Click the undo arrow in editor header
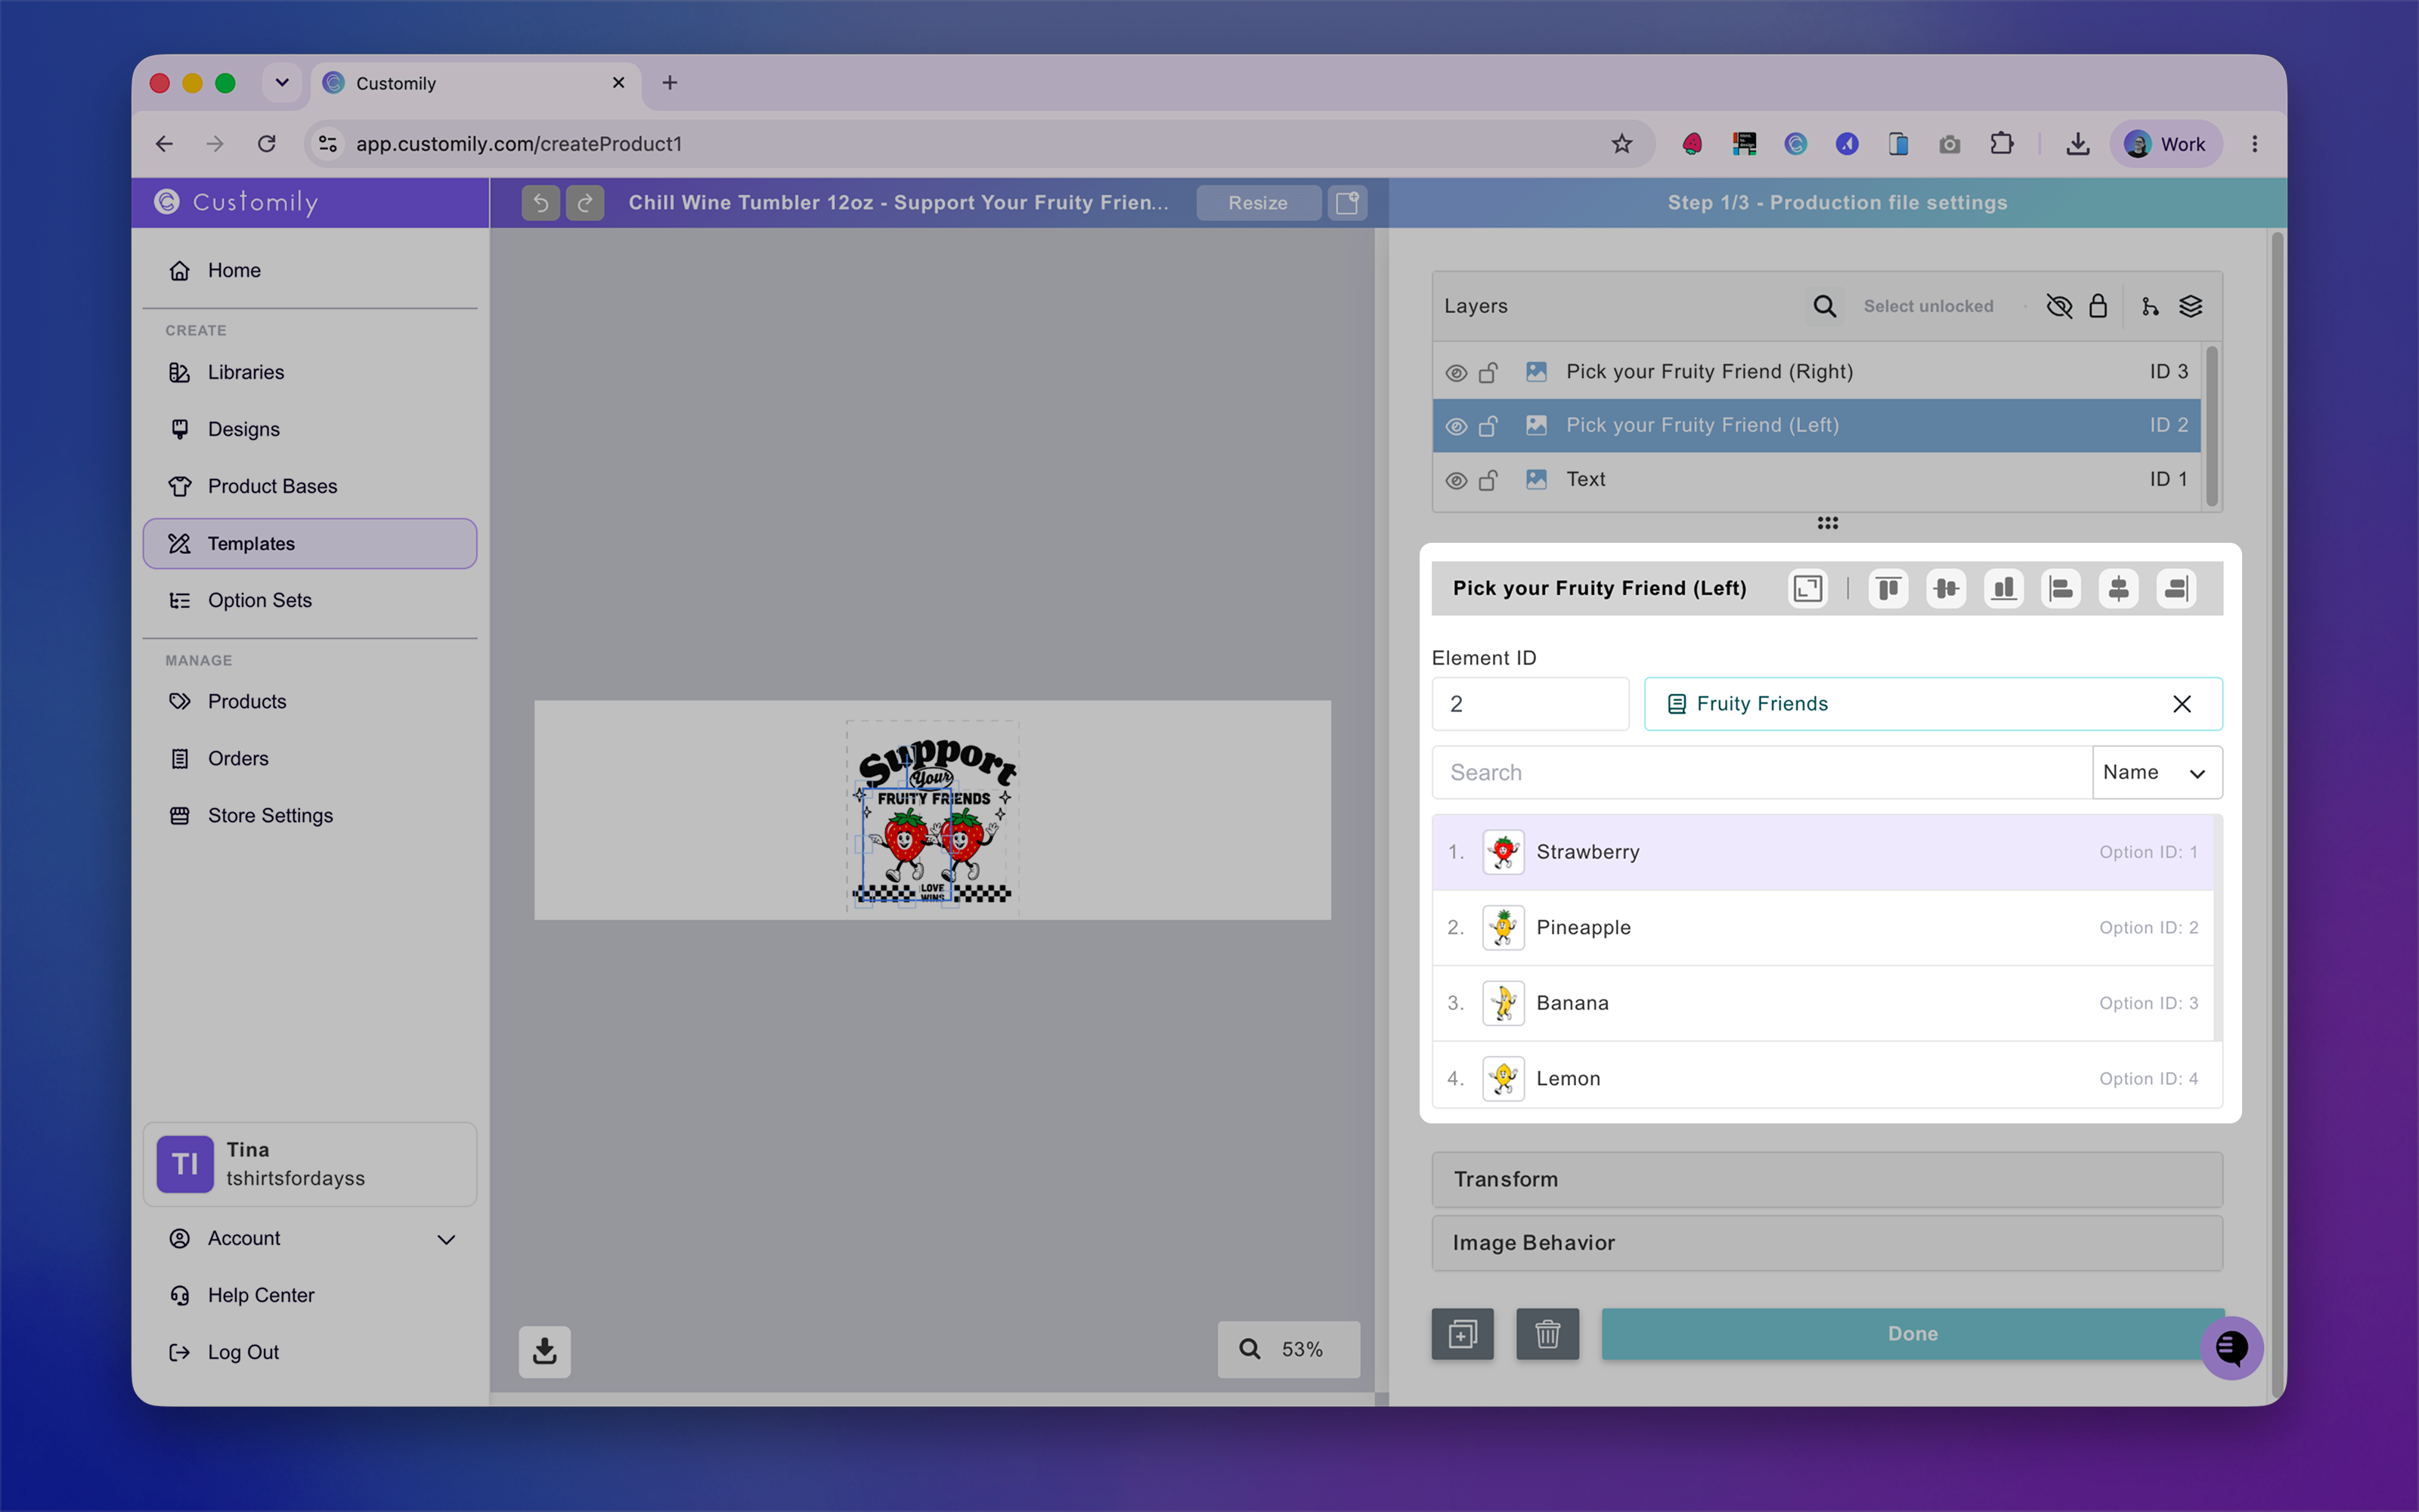The height and width of the screenshot is (1512, 2419). pyautogui.click(x=540, y=203)
